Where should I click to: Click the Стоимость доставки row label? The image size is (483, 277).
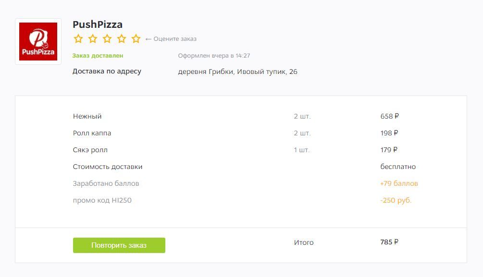click(x=108, y=167)
